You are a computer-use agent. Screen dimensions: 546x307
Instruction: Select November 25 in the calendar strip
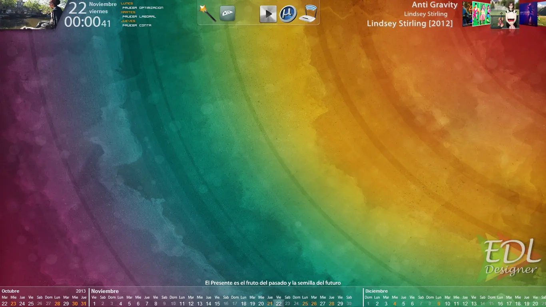305,304
